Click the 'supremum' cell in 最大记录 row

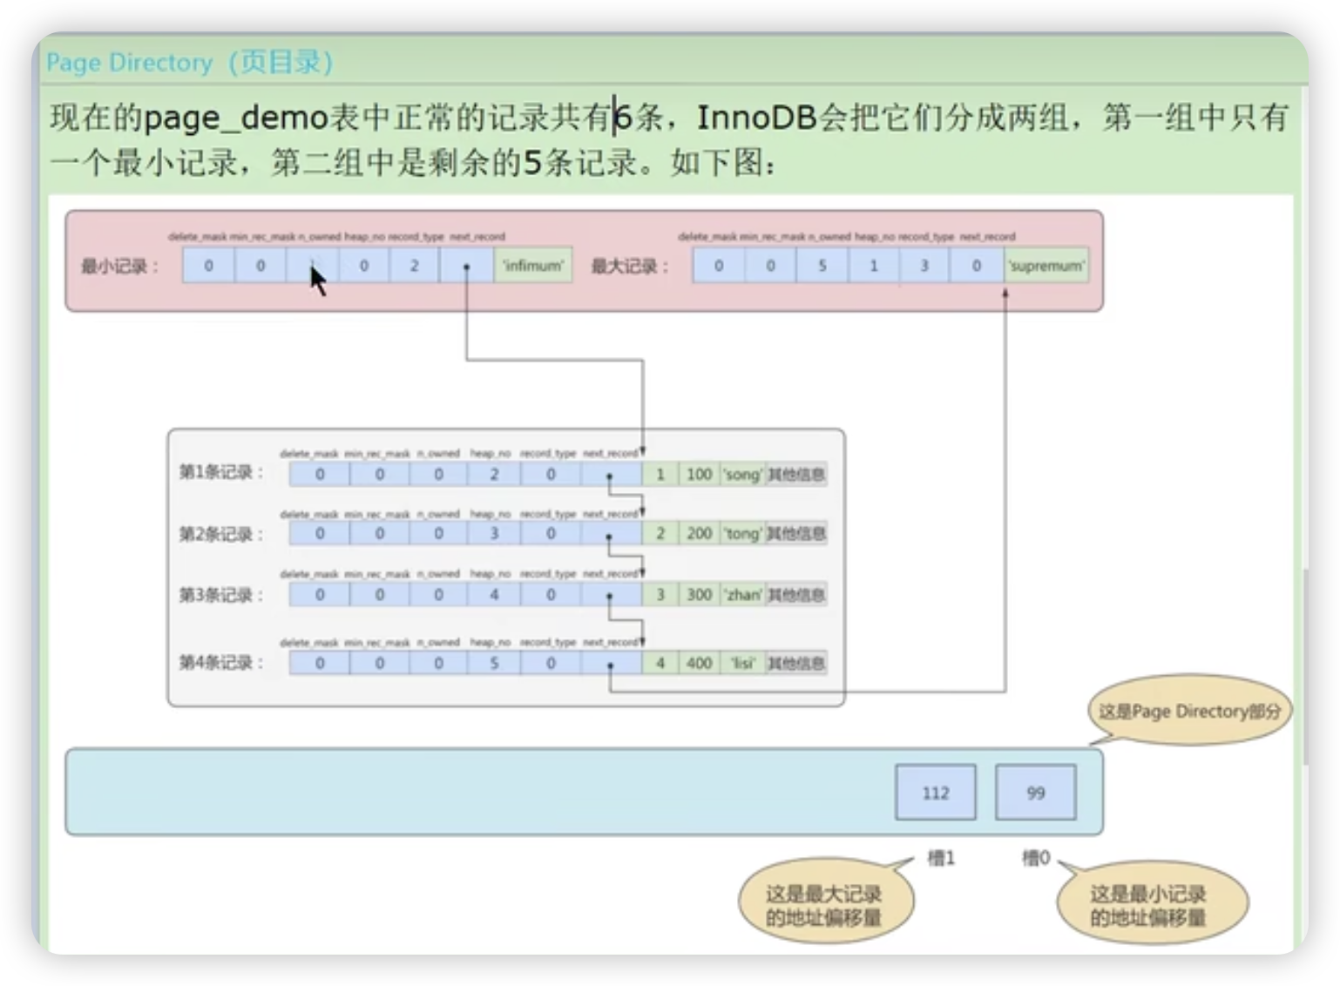[1046, 266]
